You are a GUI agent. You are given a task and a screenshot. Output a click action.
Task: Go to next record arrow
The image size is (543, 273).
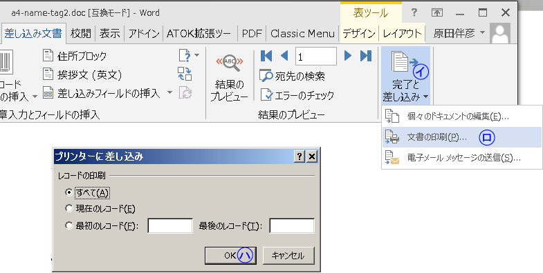pyautogui.click(x=348, y=56)
